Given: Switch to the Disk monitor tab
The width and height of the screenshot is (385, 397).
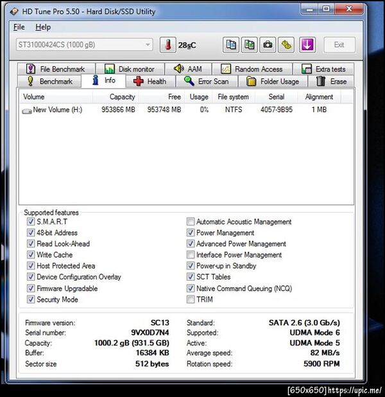Looking at the screenshot, I should [x=130, y=69].
